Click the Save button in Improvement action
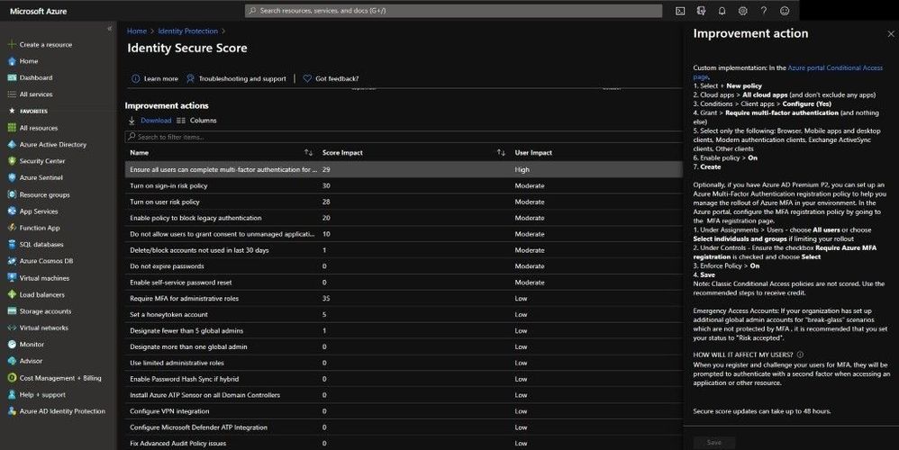899x450 pixels. tap(713, 442)
